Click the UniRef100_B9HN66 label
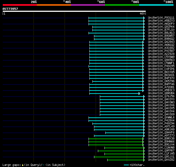176x167 pixels. 161,142
